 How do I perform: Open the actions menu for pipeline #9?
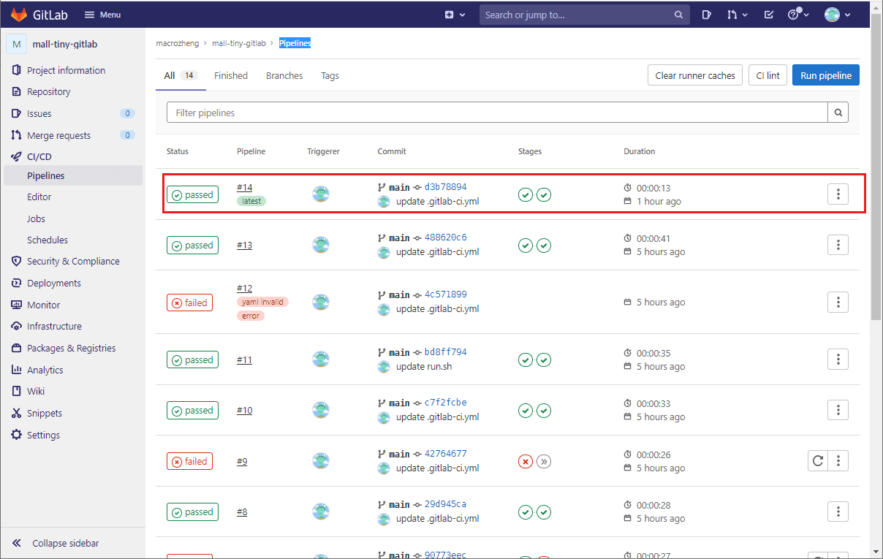pyautogui.click(x=838, y=460)
